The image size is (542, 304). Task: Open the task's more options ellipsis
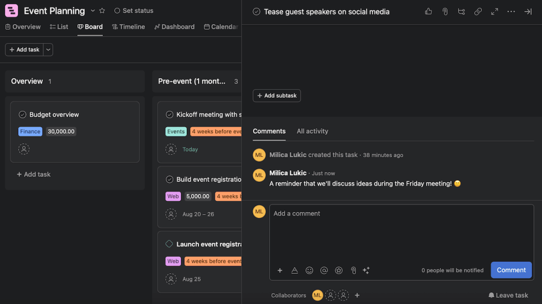click(x=511, y=11)
